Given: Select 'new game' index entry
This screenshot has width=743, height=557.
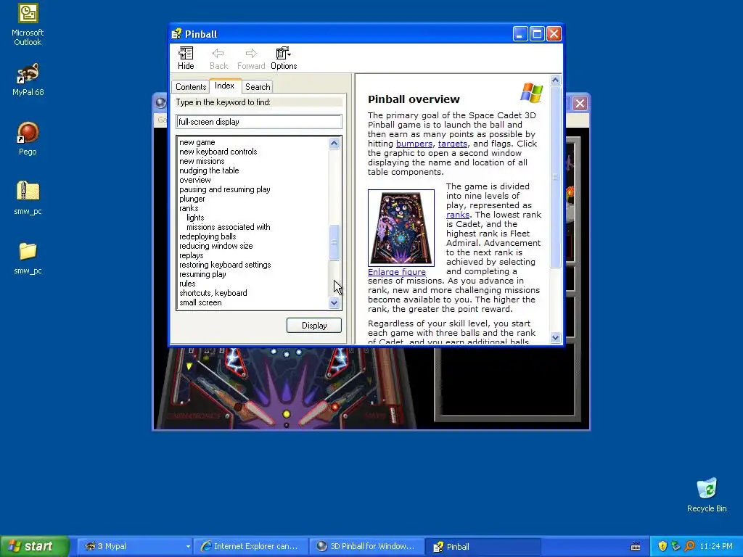Looking at the screenshot, I should [197, 142].
